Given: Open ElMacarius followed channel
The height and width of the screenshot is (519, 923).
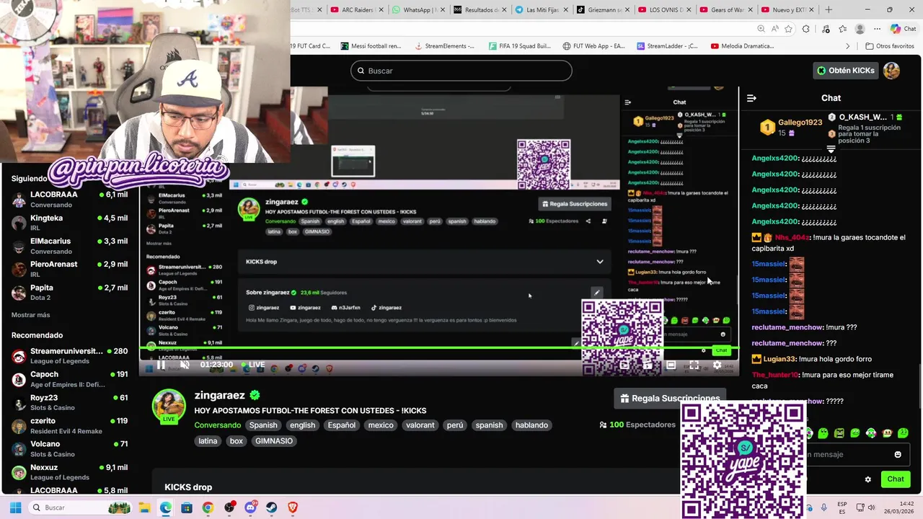Looking at the screenshot, I should point(69,246).
